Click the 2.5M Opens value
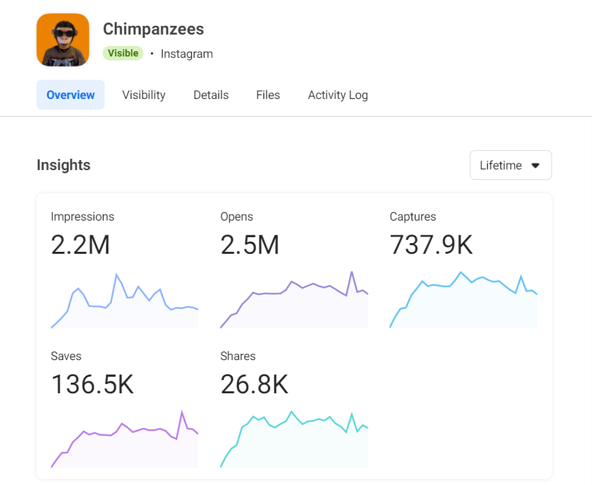Image resolution: width=592 pixels, height=485 pixels. 250,246
